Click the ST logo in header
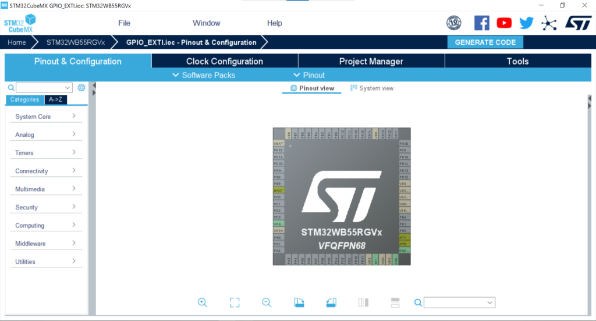The width and height of the screenshot is (596, 321). [578, 23]
